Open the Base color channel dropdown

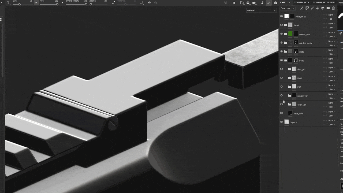coord(288,8)
